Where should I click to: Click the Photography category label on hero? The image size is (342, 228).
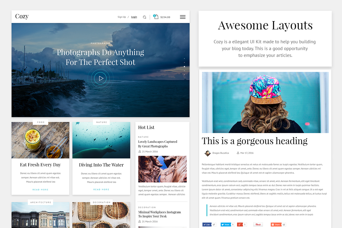click(101, 43)
